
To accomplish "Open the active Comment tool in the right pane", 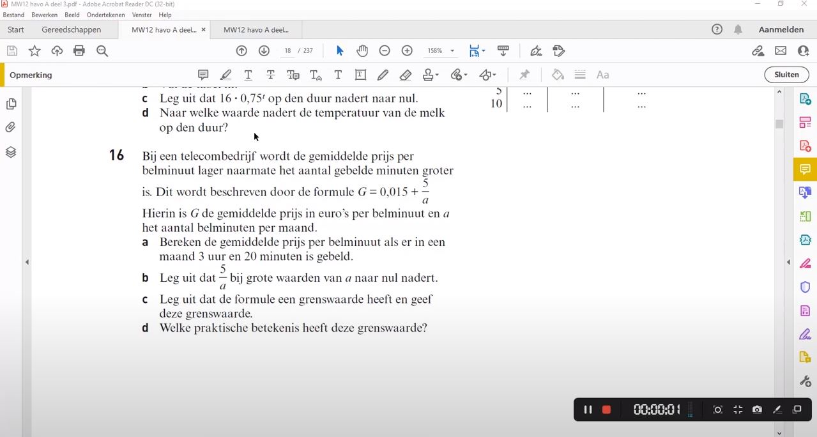I will (805, 169).
